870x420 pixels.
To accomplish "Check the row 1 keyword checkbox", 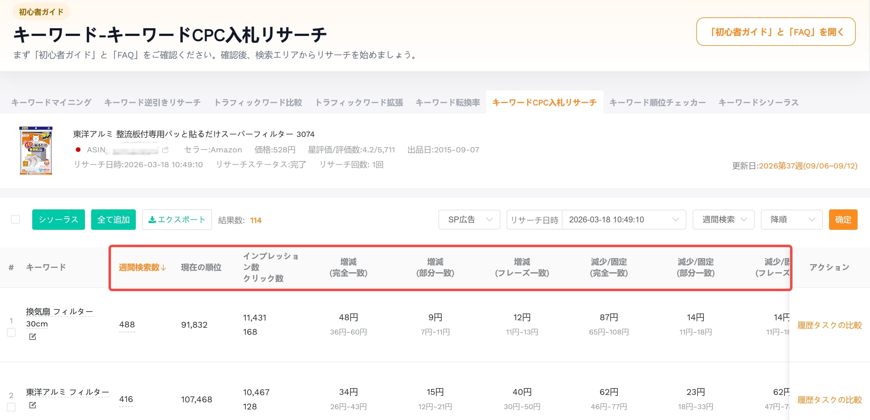I will pos(11,332).
